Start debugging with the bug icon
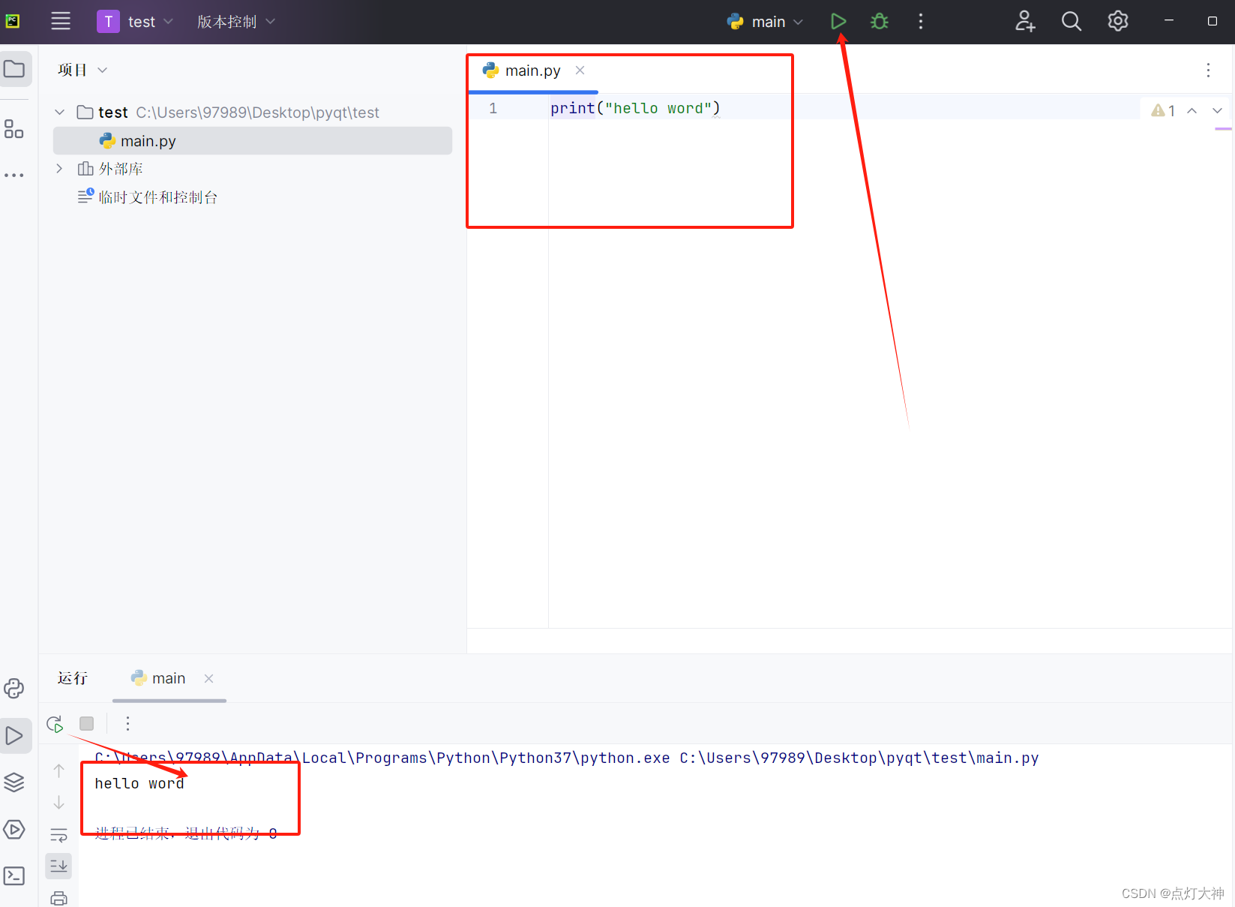Screen dimensions: 1235x907 click(x=880, y=21)
